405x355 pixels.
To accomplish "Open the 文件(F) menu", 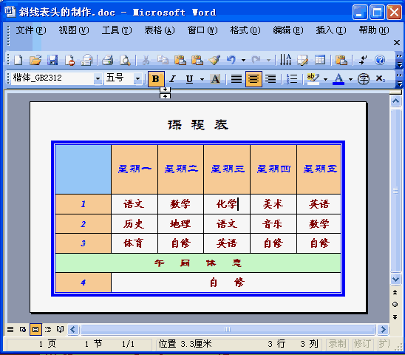I will [31, 30].
